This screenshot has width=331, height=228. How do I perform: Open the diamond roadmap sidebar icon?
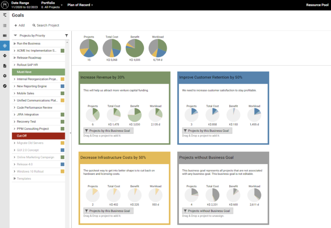coord(5,56)
